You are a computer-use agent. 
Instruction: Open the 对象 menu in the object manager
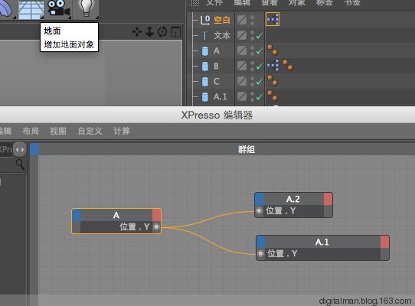coord(296,2)
